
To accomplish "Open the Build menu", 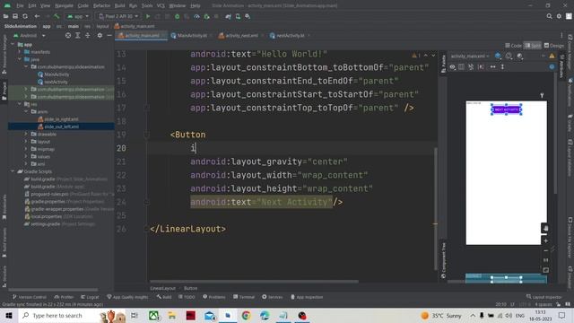I will tap(119, 5).
